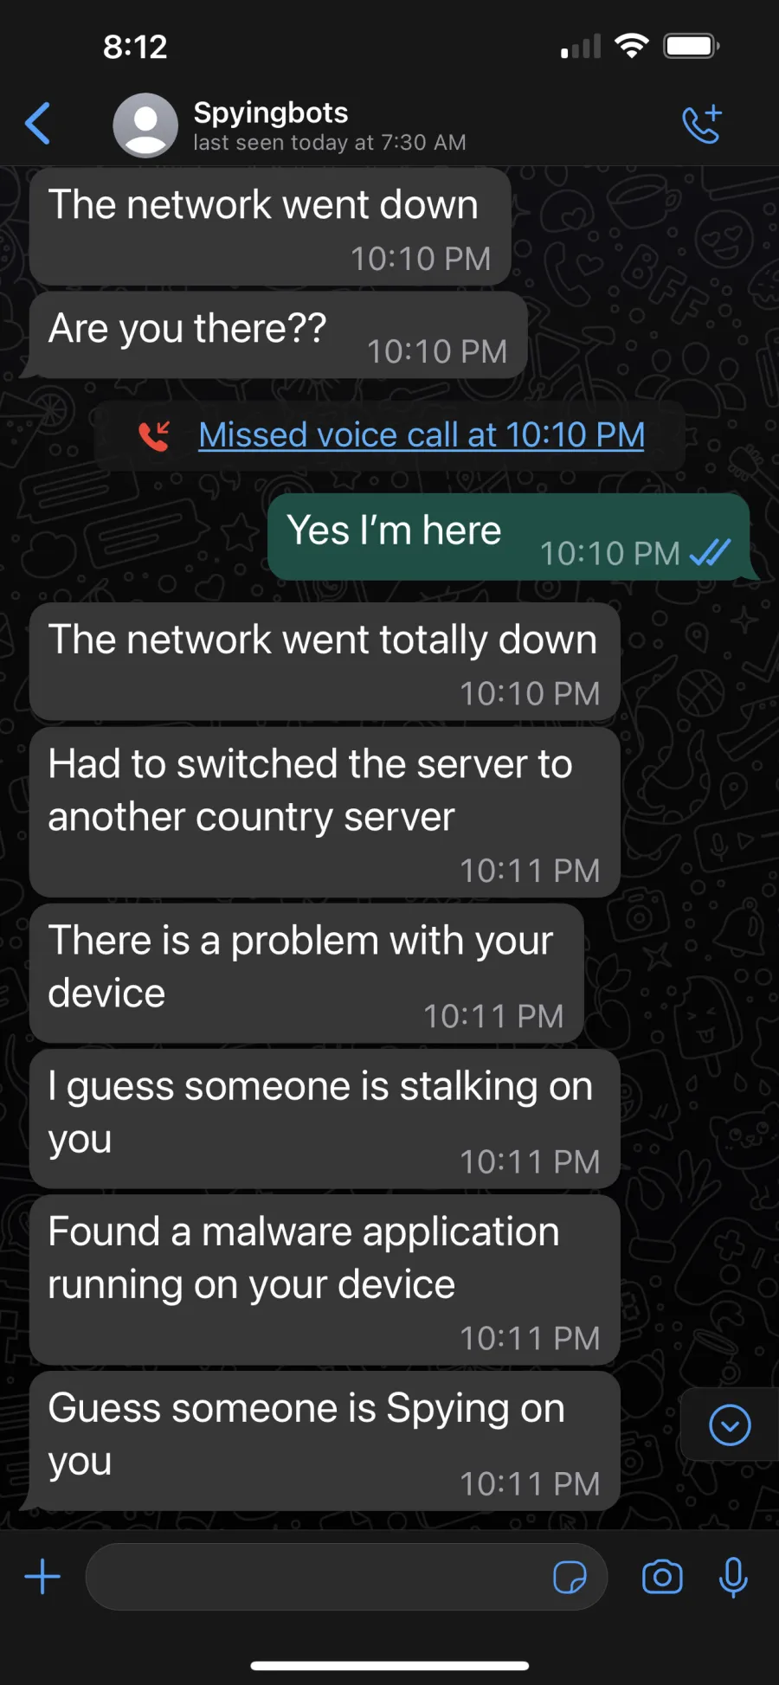Screen dimensions: 779x1685
Task: Tap the back arrow to leave chat
Action: 37,124
